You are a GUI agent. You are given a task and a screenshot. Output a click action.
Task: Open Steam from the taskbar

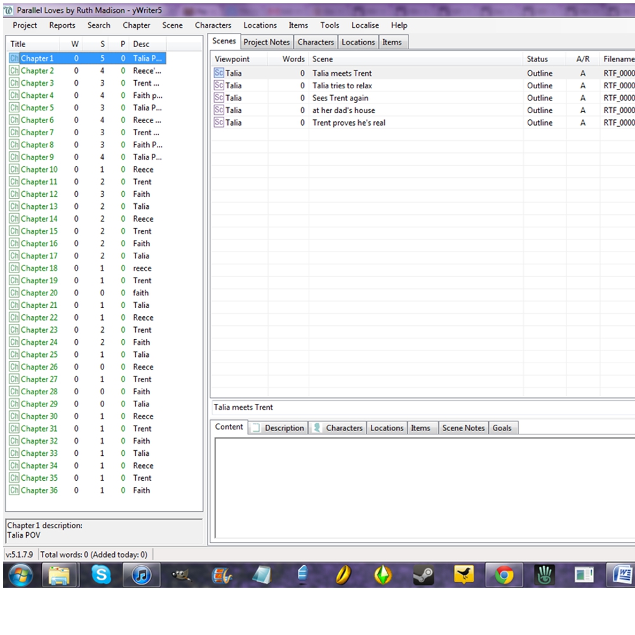click(x=424, y=575)
